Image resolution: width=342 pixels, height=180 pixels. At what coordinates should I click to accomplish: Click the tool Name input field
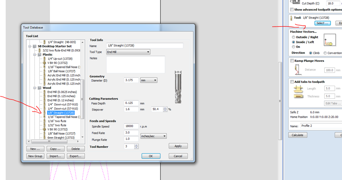point(144,46)
